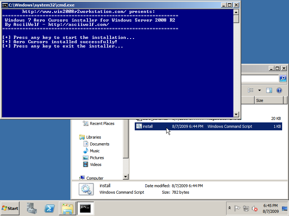This screenshot has width=289, height=216.
Task: Switch to Windows Explorer on the taskbar
Action: [68, 208]
